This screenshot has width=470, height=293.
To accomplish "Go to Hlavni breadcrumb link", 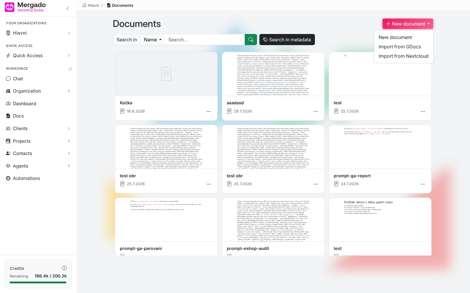I will tap(93, 5).
